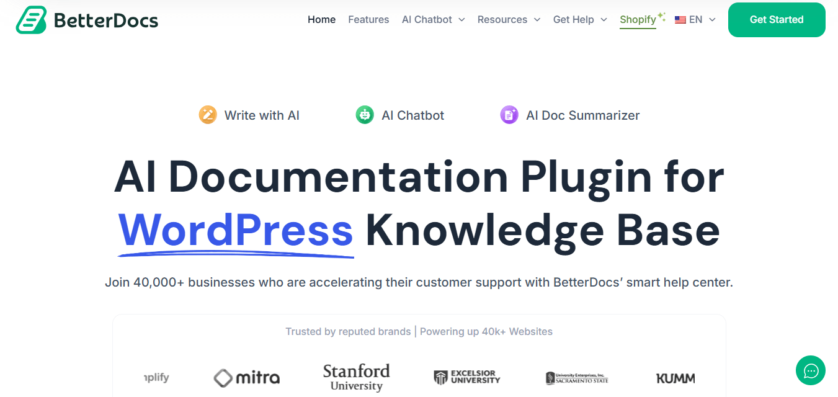Click the BetterDocs logo icon
The width and height of the screenshot is (838, 397).
[x=32, y=20]
